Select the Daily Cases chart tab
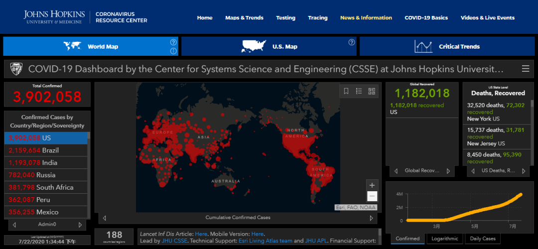 (482, 239)
